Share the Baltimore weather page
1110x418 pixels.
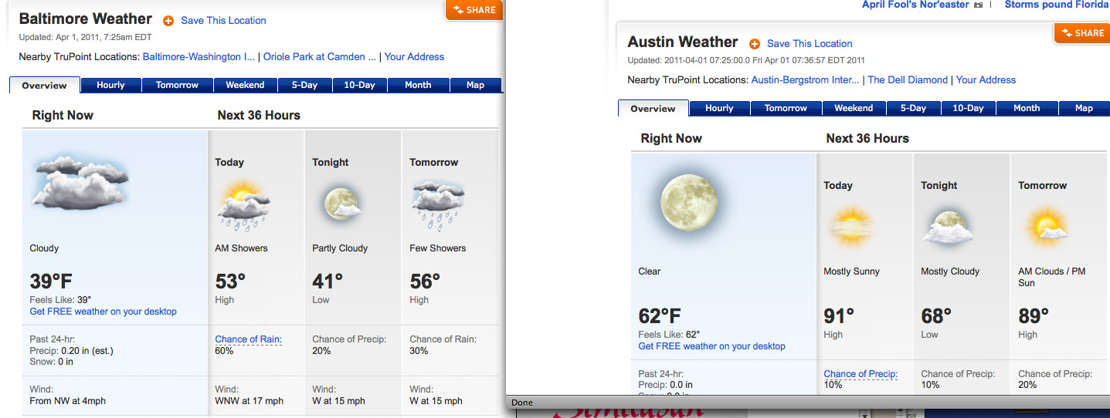pyautogui.click(x=474, y=10)
